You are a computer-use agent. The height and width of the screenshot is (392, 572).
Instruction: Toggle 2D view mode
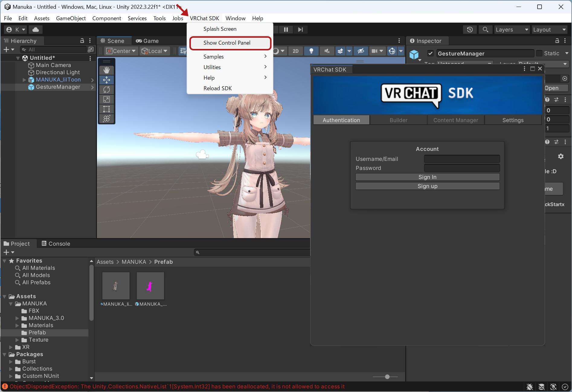coord(296,51)
